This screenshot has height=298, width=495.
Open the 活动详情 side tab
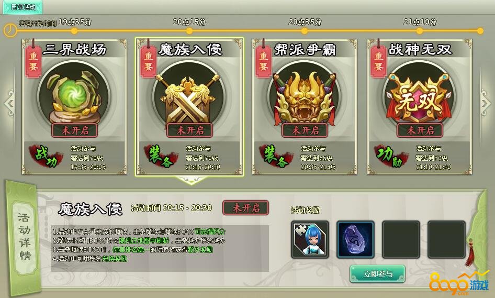point(24,236)
